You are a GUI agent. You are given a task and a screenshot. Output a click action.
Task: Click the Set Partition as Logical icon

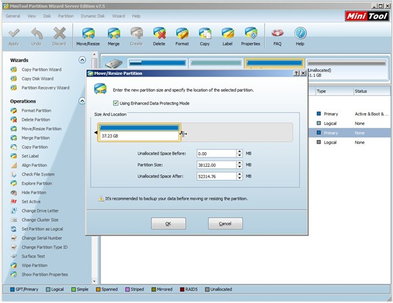tap(14, 229)
